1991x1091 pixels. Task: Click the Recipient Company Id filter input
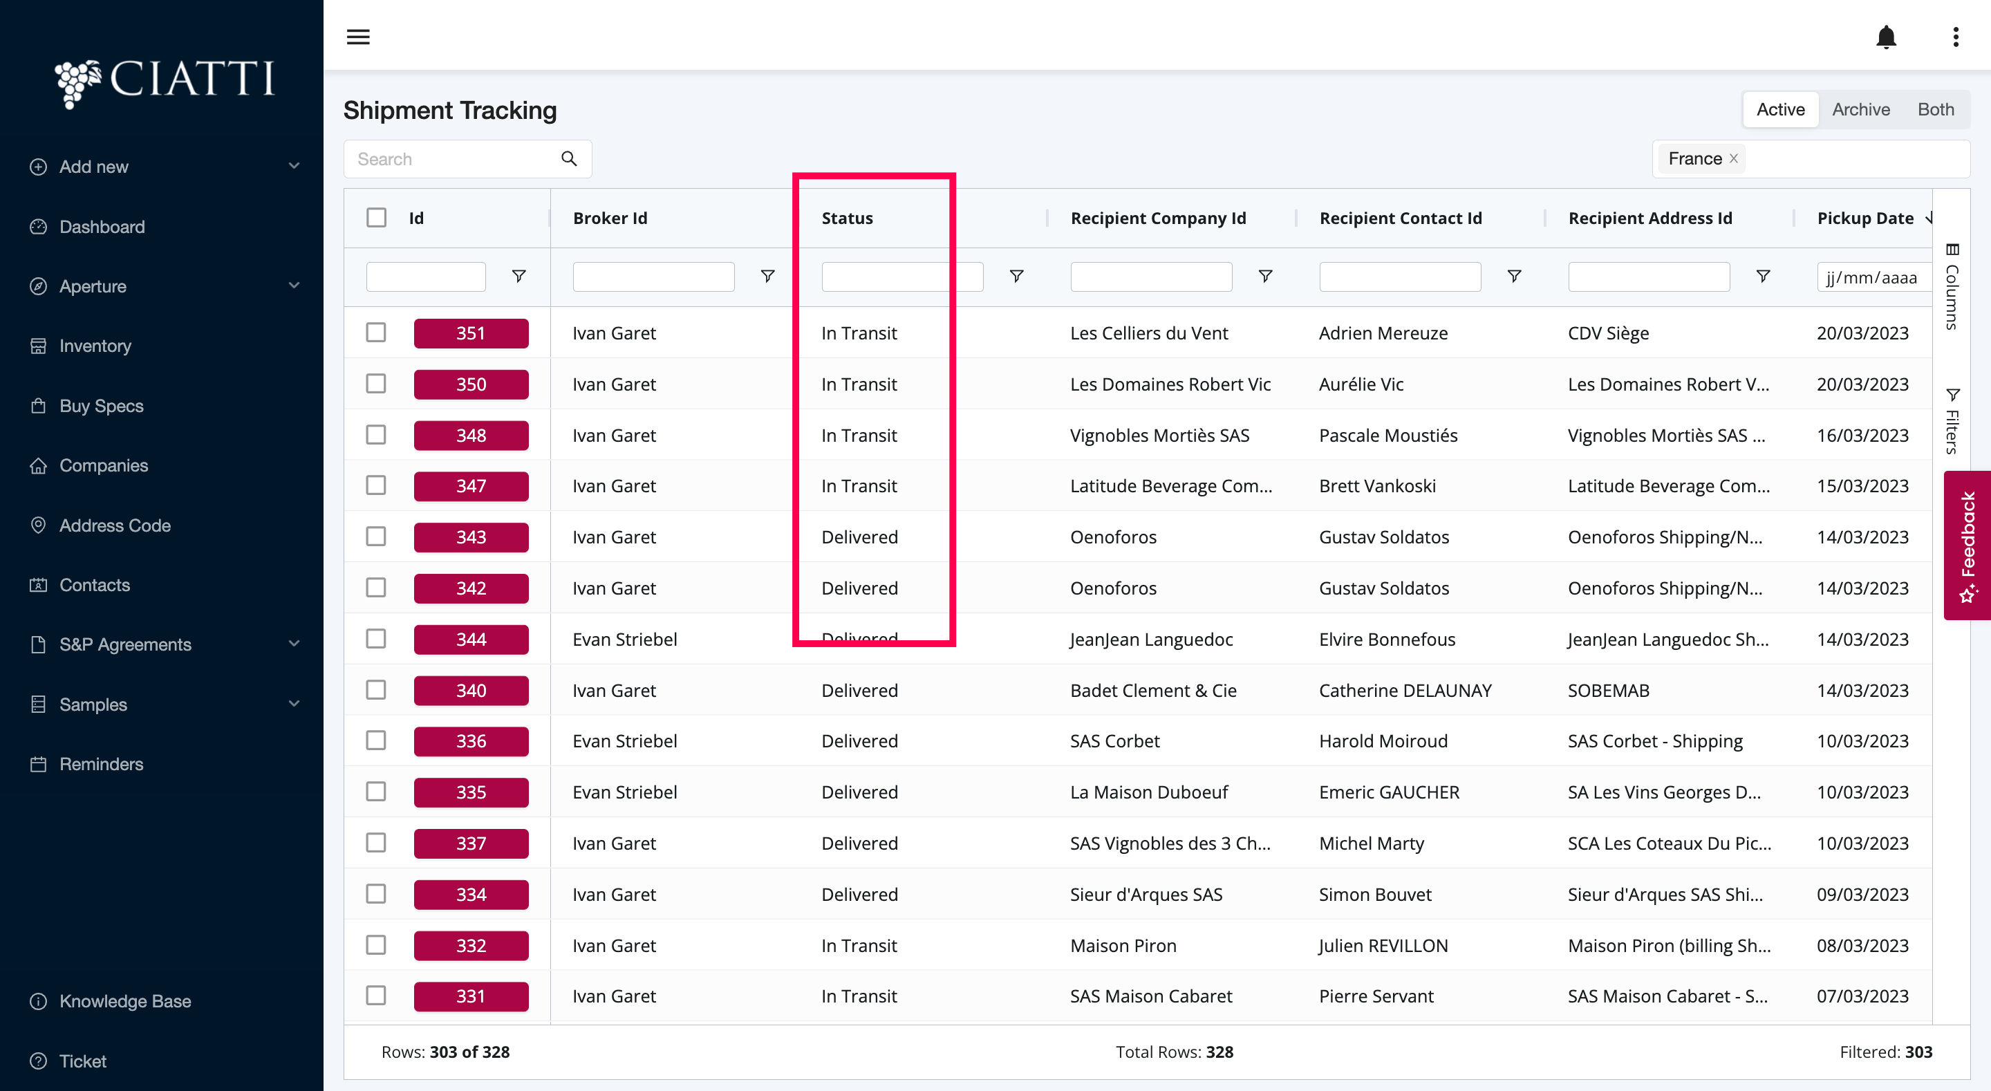pos(1151,277)
